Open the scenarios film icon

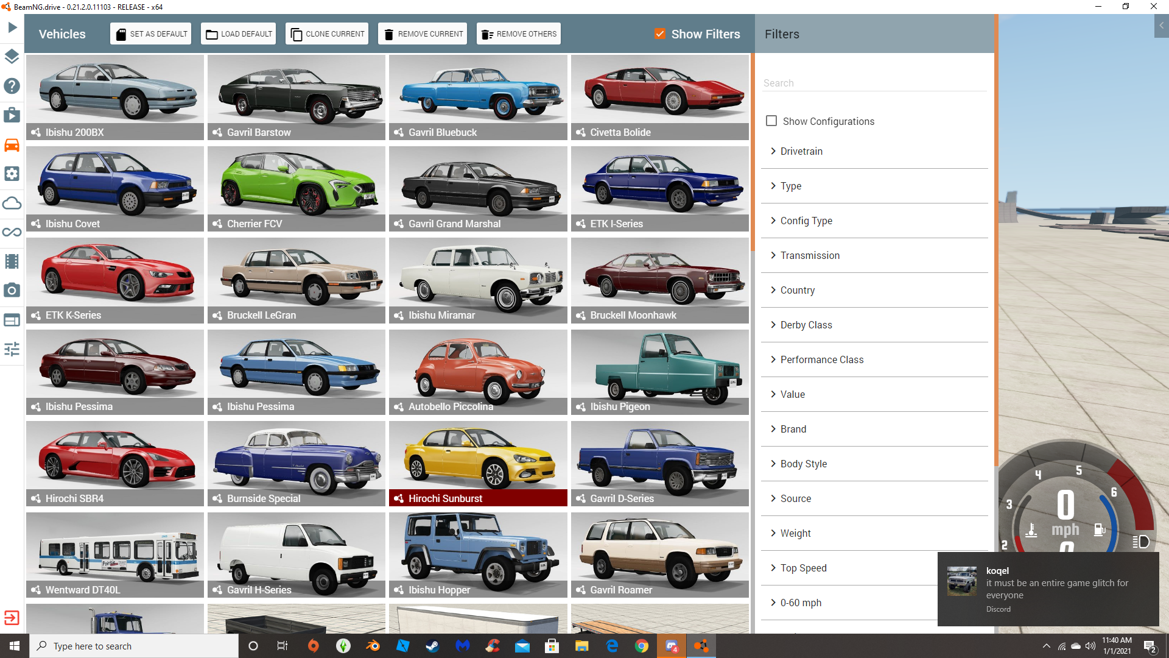point(12,115)
